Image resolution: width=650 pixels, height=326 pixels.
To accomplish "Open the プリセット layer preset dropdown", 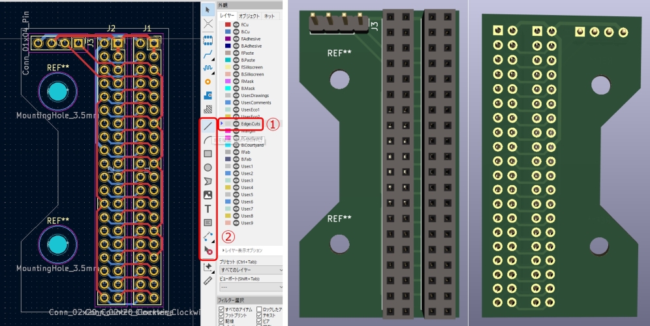I will coord(251,269).
